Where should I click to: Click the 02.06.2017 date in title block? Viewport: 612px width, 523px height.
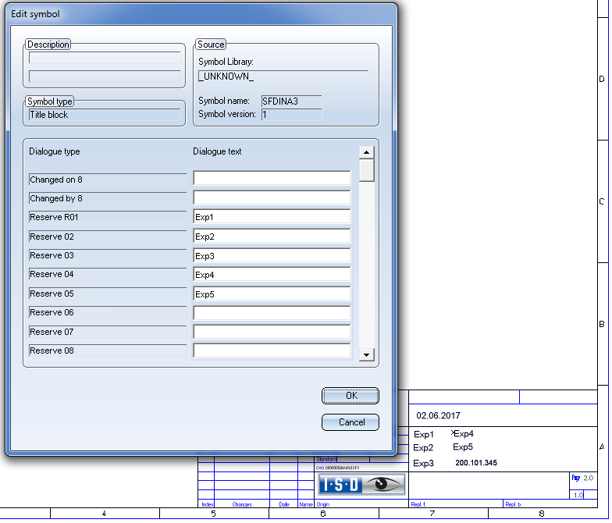[x=438, y=417]
